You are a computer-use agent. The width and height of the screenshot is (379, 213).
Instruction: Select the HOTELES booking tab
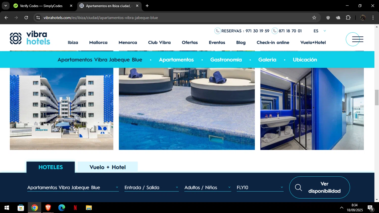(x=51, y=167)
